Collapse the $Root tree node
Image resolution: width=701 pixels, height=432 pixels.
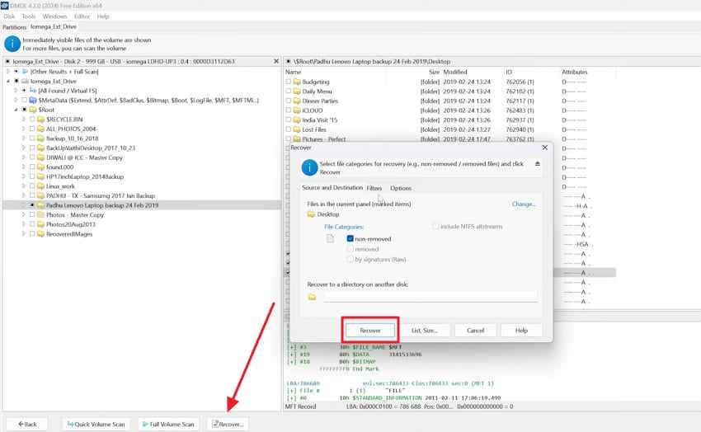click(16, 110)
